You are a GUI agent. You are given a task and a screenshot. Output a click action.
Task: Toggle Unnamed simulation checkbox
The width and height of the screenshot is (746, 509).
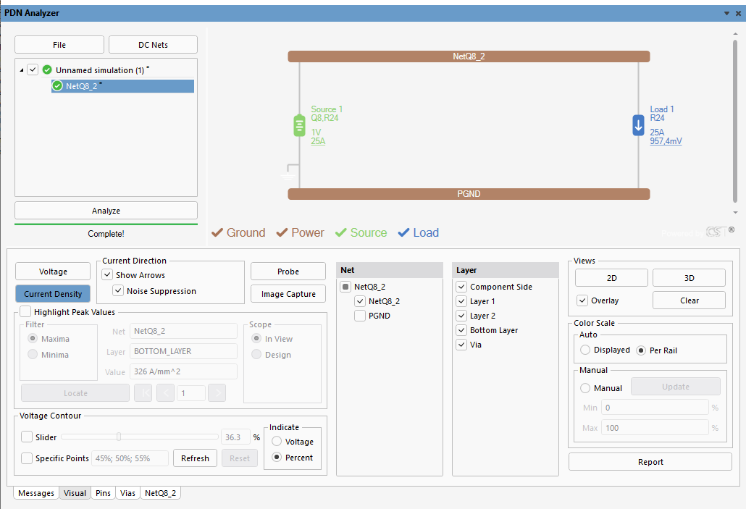point(33,70)
